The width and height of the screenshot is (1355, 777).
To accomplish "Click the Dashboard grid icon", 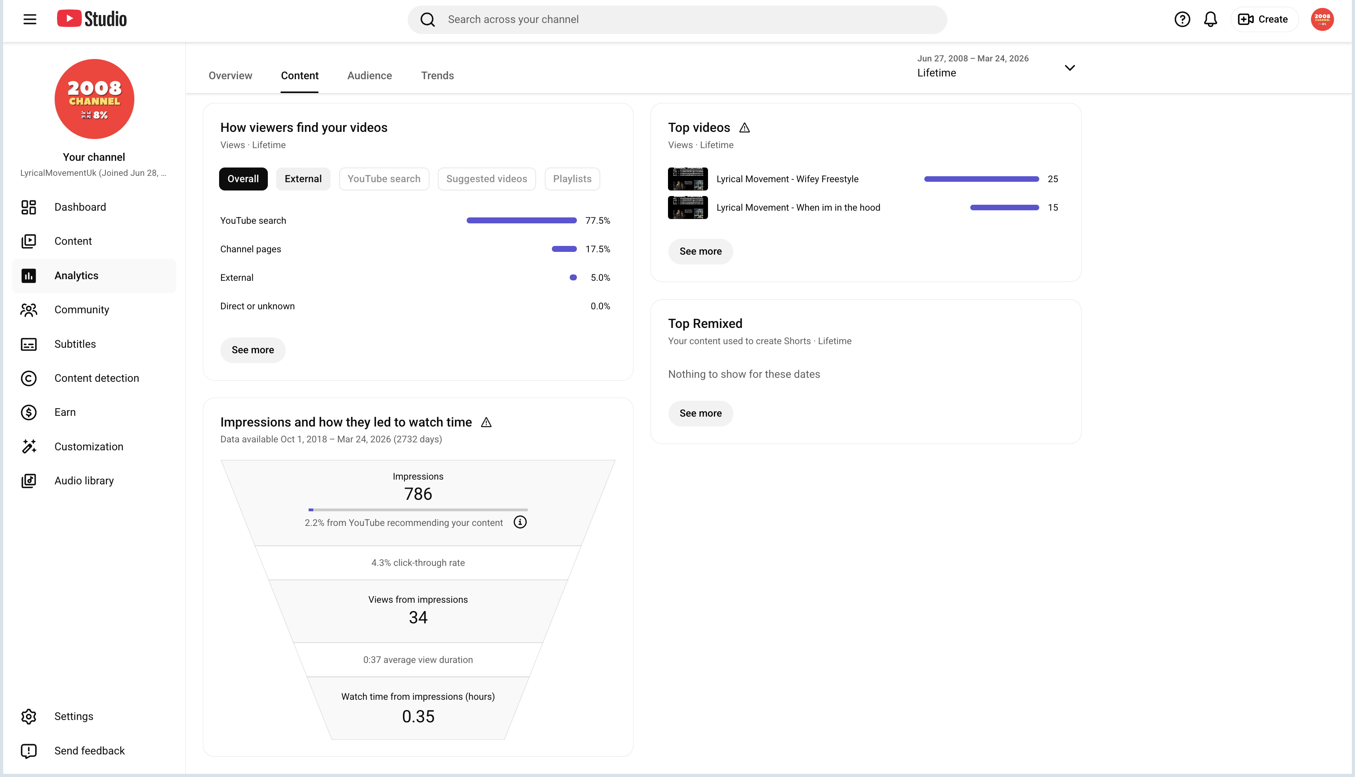I will click(x=29, y=207).
